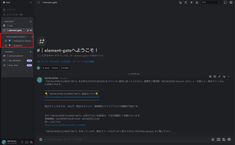Open pinned messages

point(191,2)
